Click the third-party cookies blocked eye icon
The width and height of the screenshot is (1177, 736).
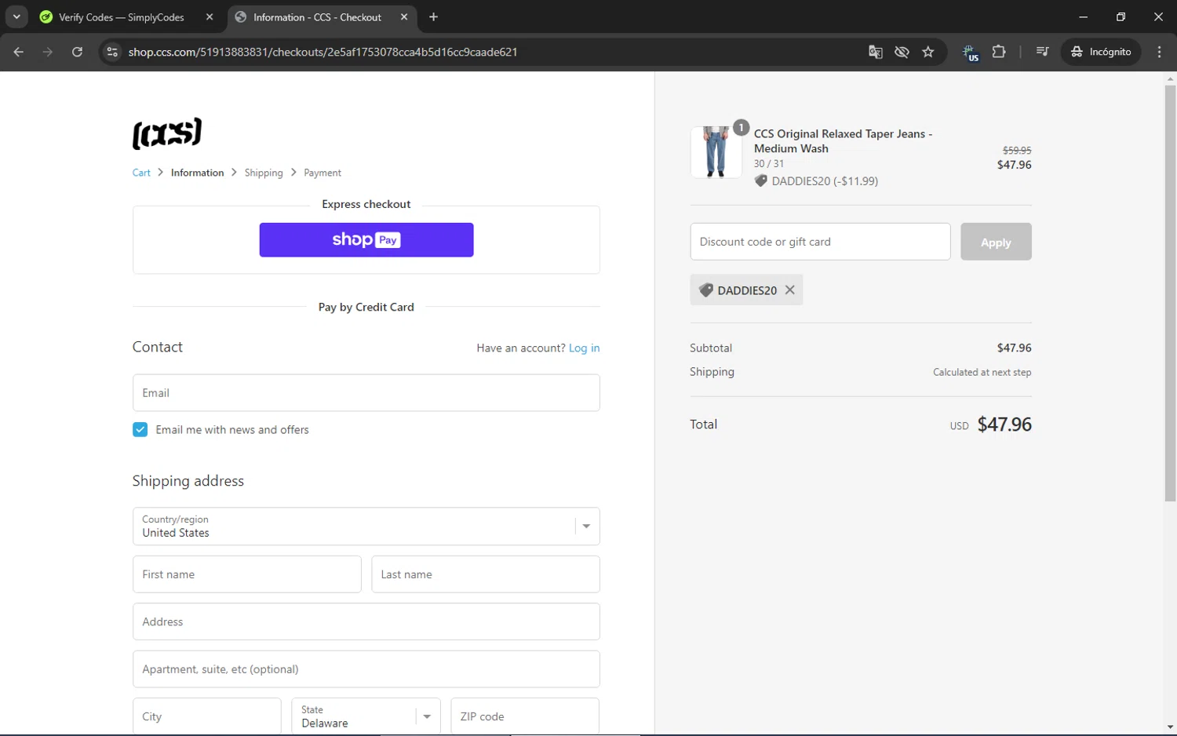[x=902, y=52]
